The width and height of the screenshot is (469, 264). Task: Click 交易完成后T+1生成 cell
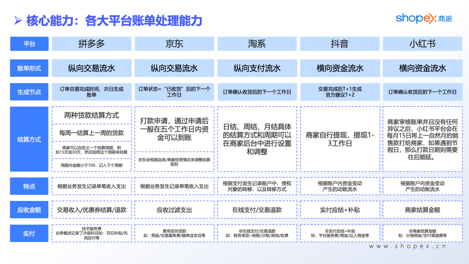click(x=340, y=92)
